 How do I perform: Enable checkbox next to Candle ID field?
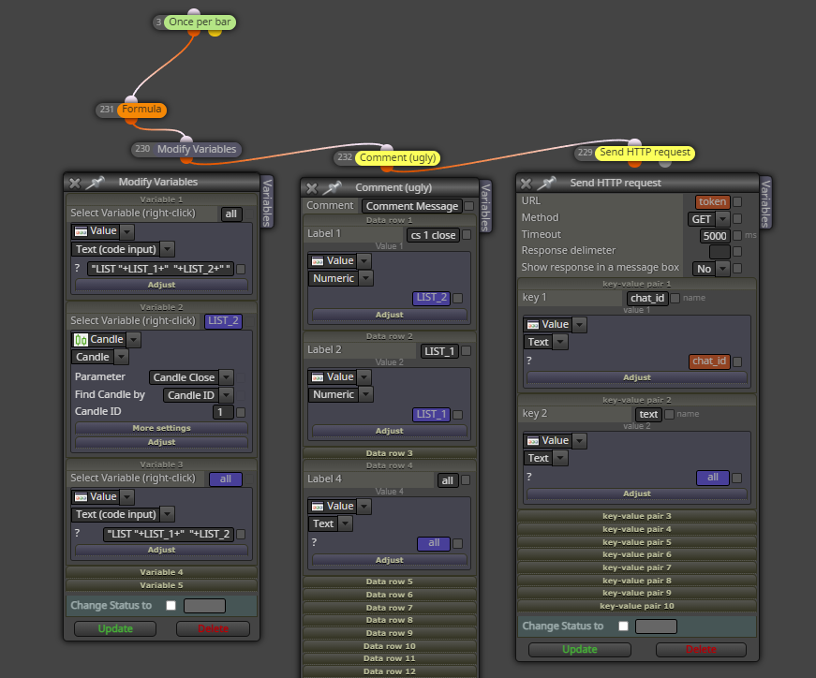pos(241,413)
